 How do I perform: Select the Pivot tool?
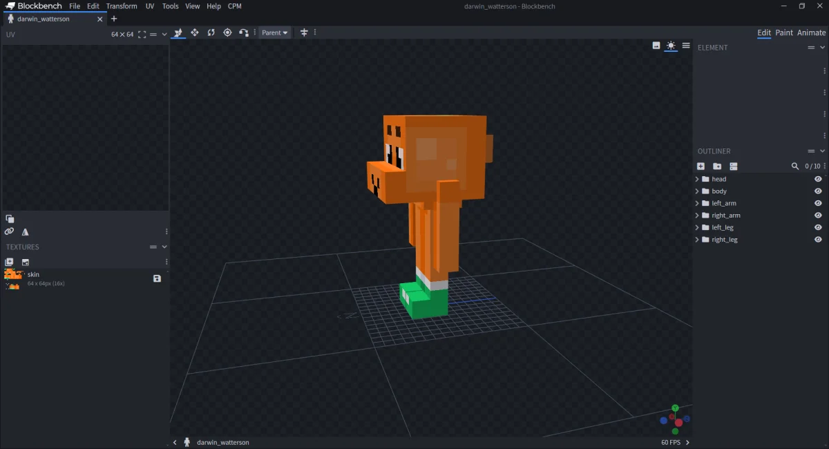[x=227, y=32]
